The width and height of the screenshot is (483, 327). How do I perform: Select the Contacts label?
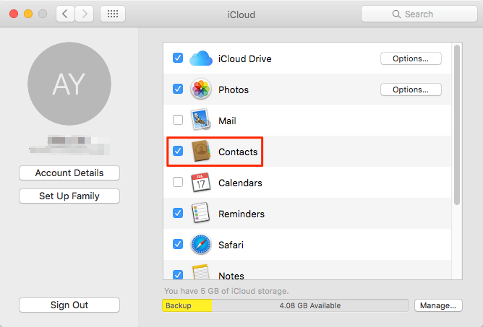point(238,152)
